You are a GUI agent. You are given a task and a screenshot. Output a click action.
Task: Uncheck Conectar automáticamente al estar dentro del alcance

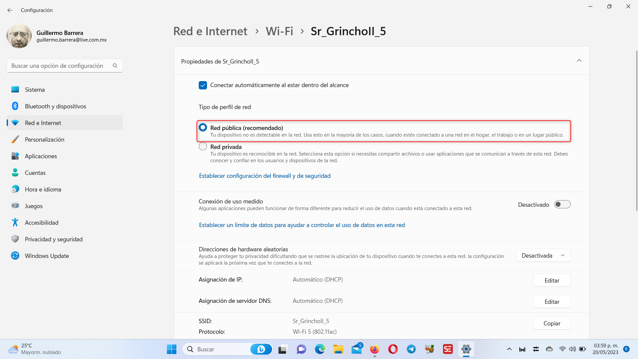pos(203,85)
